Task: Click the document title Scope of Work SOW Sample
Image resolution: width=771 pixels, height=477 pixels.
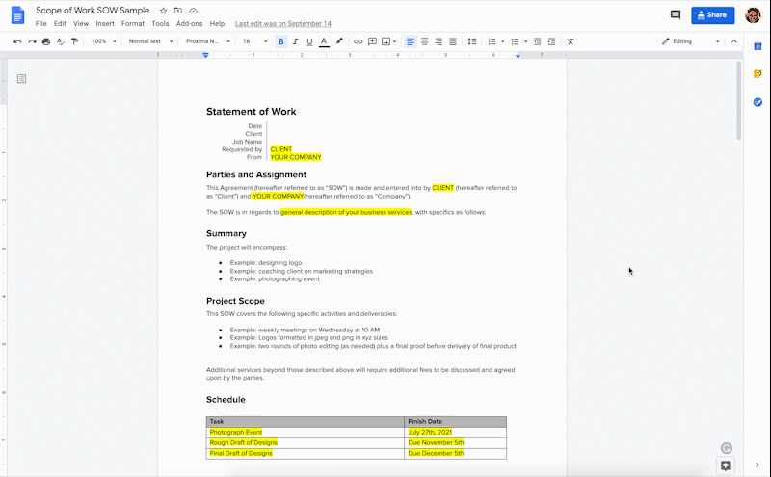Action: click(93, 11)
